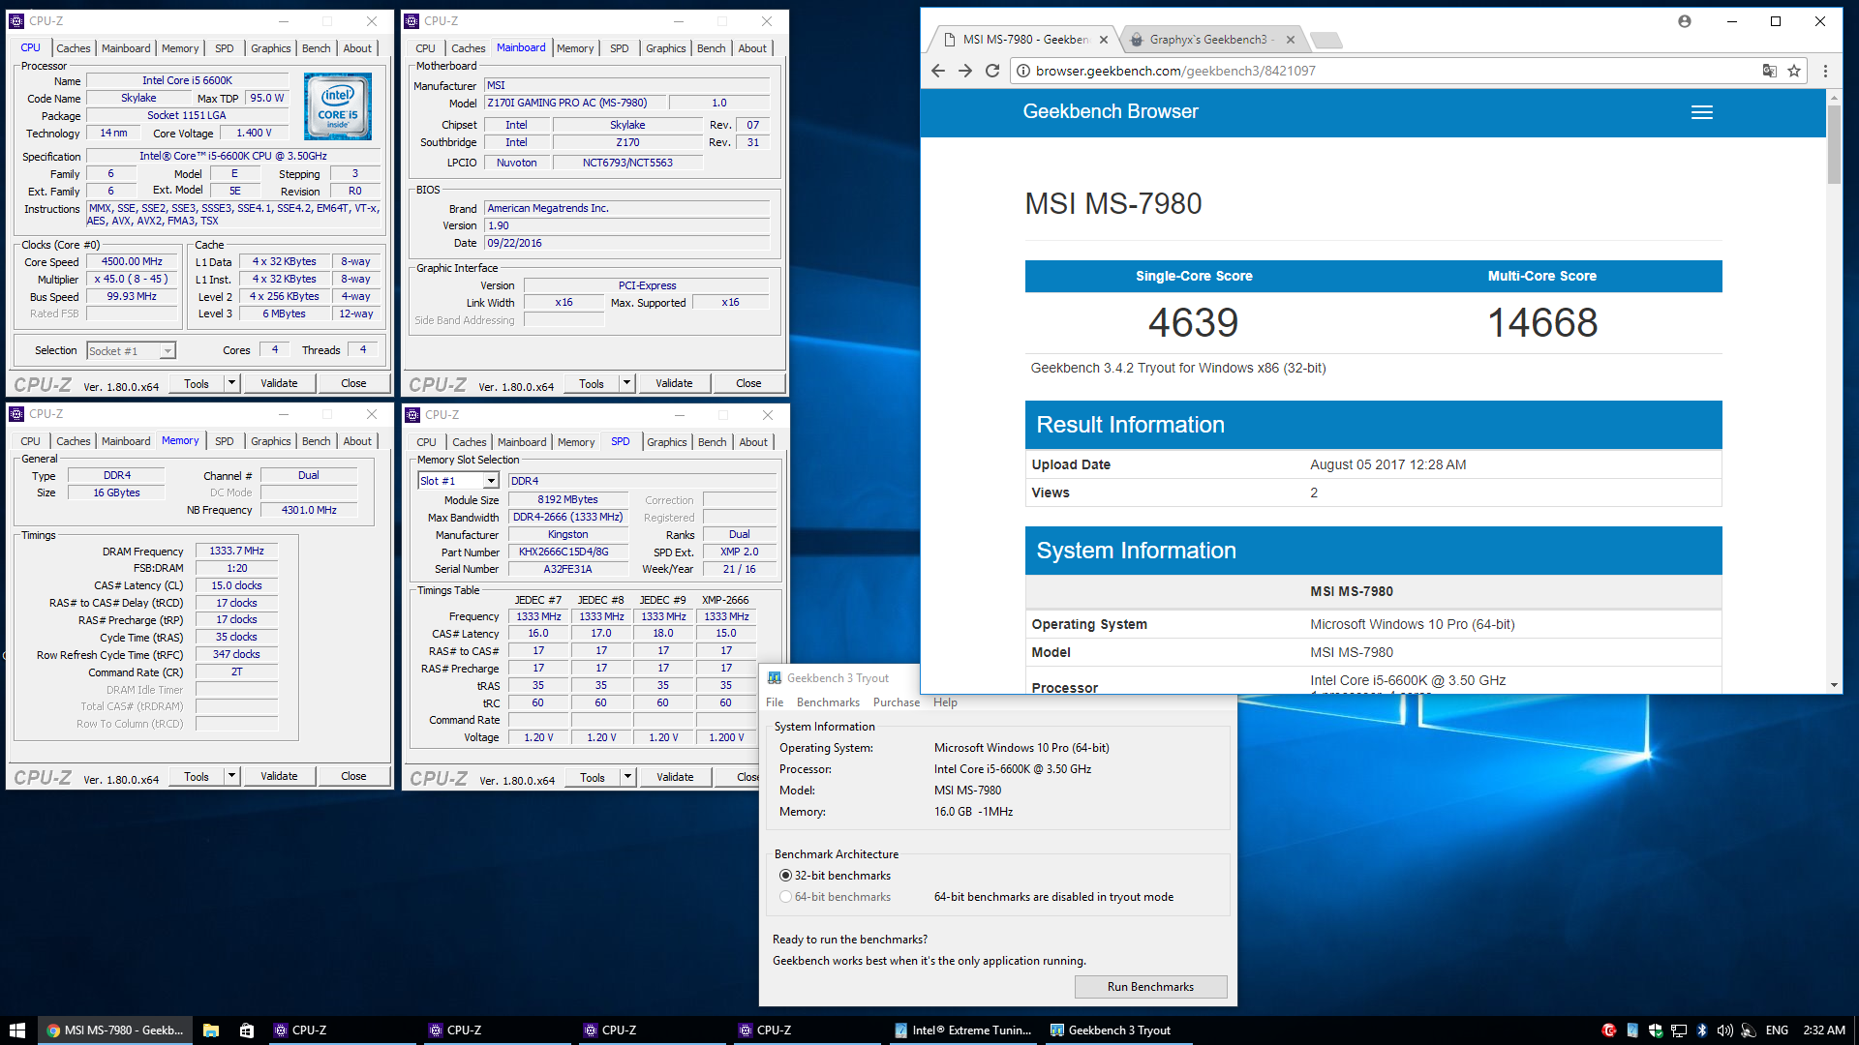Click Tools button in Memory tab window
Viewport: 1859px width, 1045px height.
tap(197, 776)
